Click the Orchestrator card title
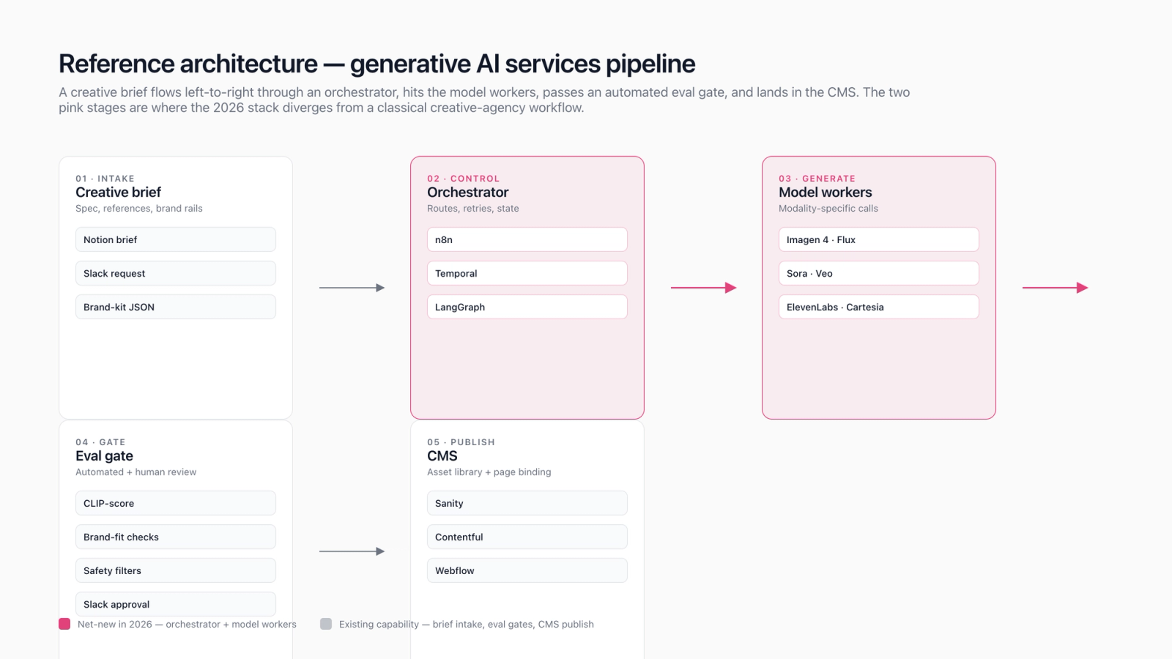 click(x=467, y=193)
